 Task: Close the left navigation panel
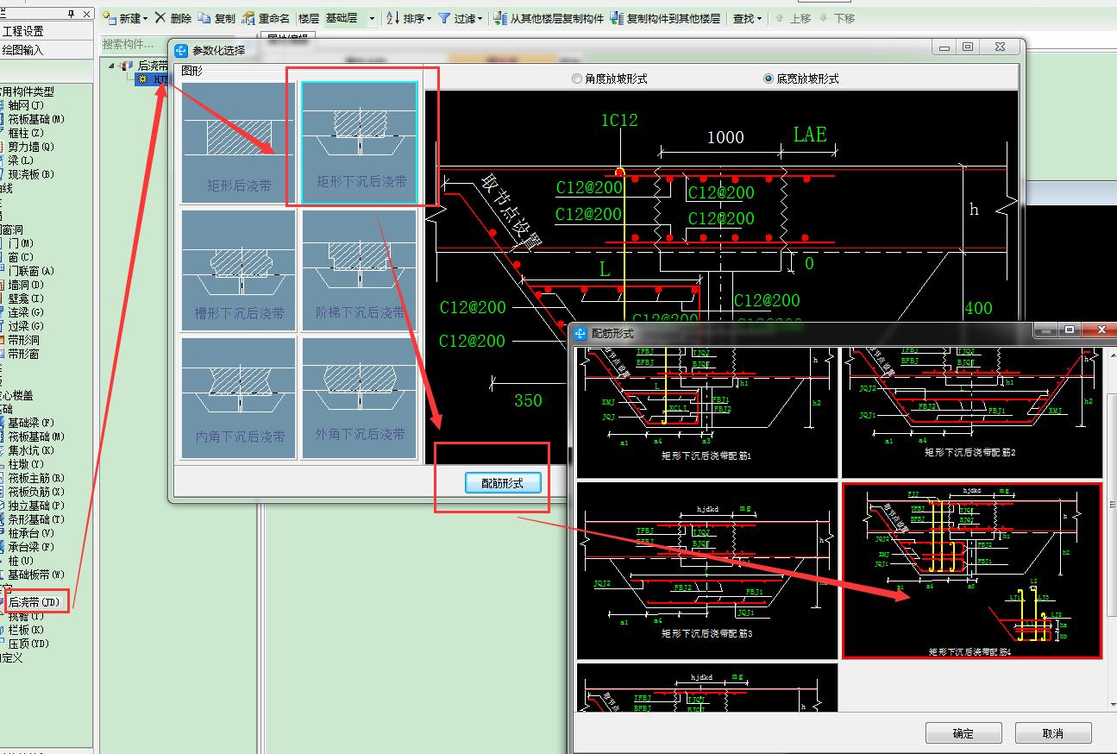click(x=86, y=15)
